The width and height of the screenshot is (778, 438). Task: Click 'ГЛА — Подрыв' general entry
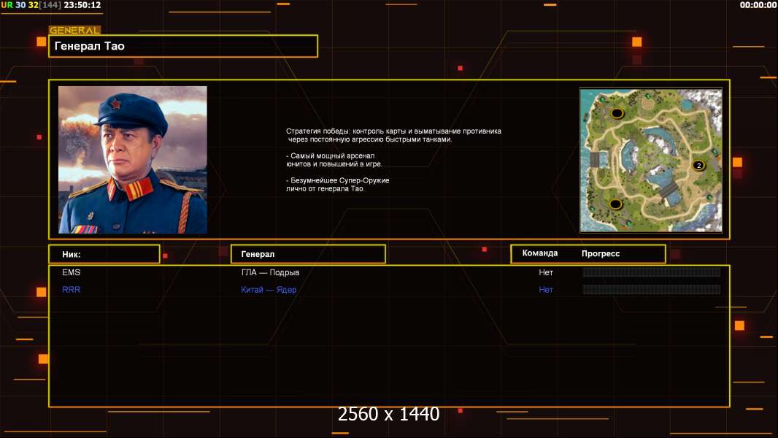(x=270, y=272)
